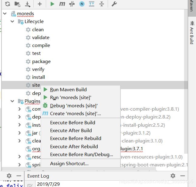This screenshot has width=196, height=187.
Task: Choose Debug 'moreds [site]' menu entry
Action: pos(81,105)
